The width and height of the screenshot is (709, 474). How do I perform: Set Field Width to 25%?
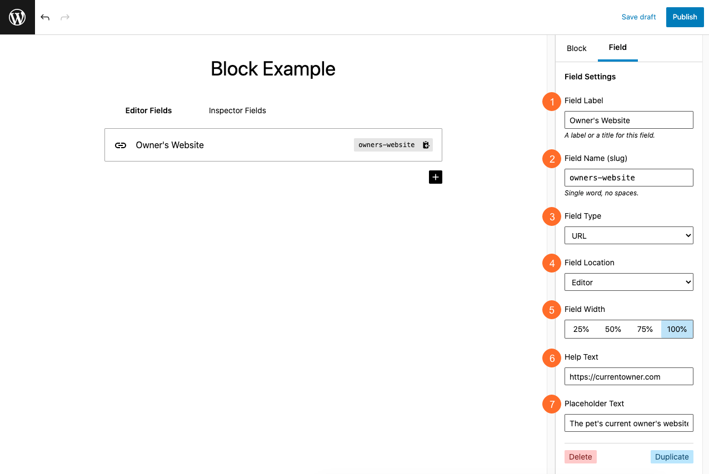(x=581, y=329)
